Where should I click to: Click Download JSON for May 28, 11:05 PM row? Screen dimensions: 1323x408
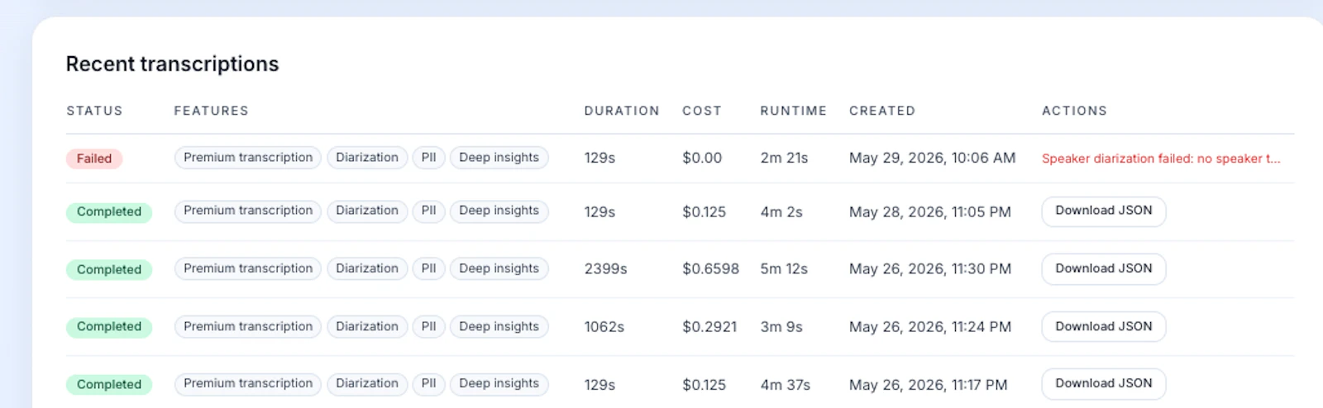click(1103, 211)
